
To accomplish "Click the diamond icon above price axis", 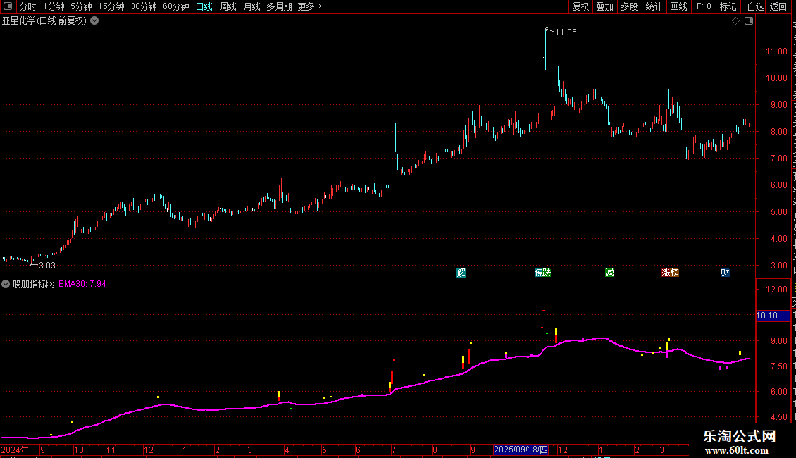I will point(735,21).
